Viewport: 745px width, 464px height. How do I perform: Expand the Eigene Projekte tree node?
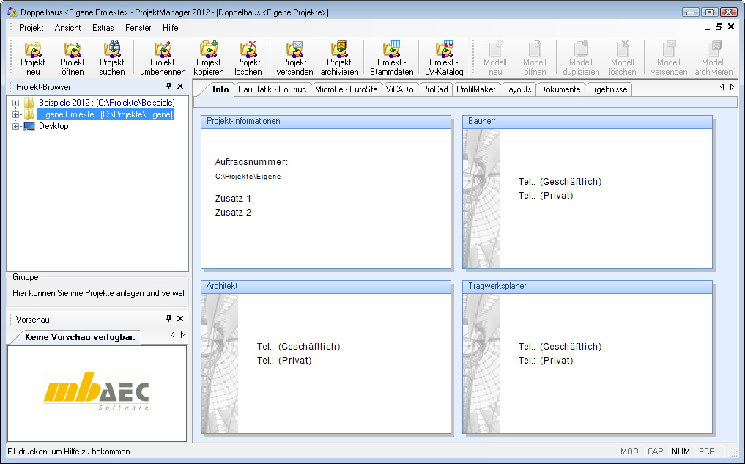15,114
